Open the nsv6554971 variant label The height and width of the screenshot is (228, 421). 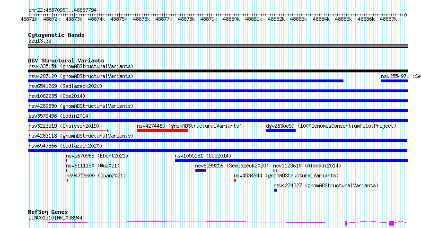(x=401, y=76)
